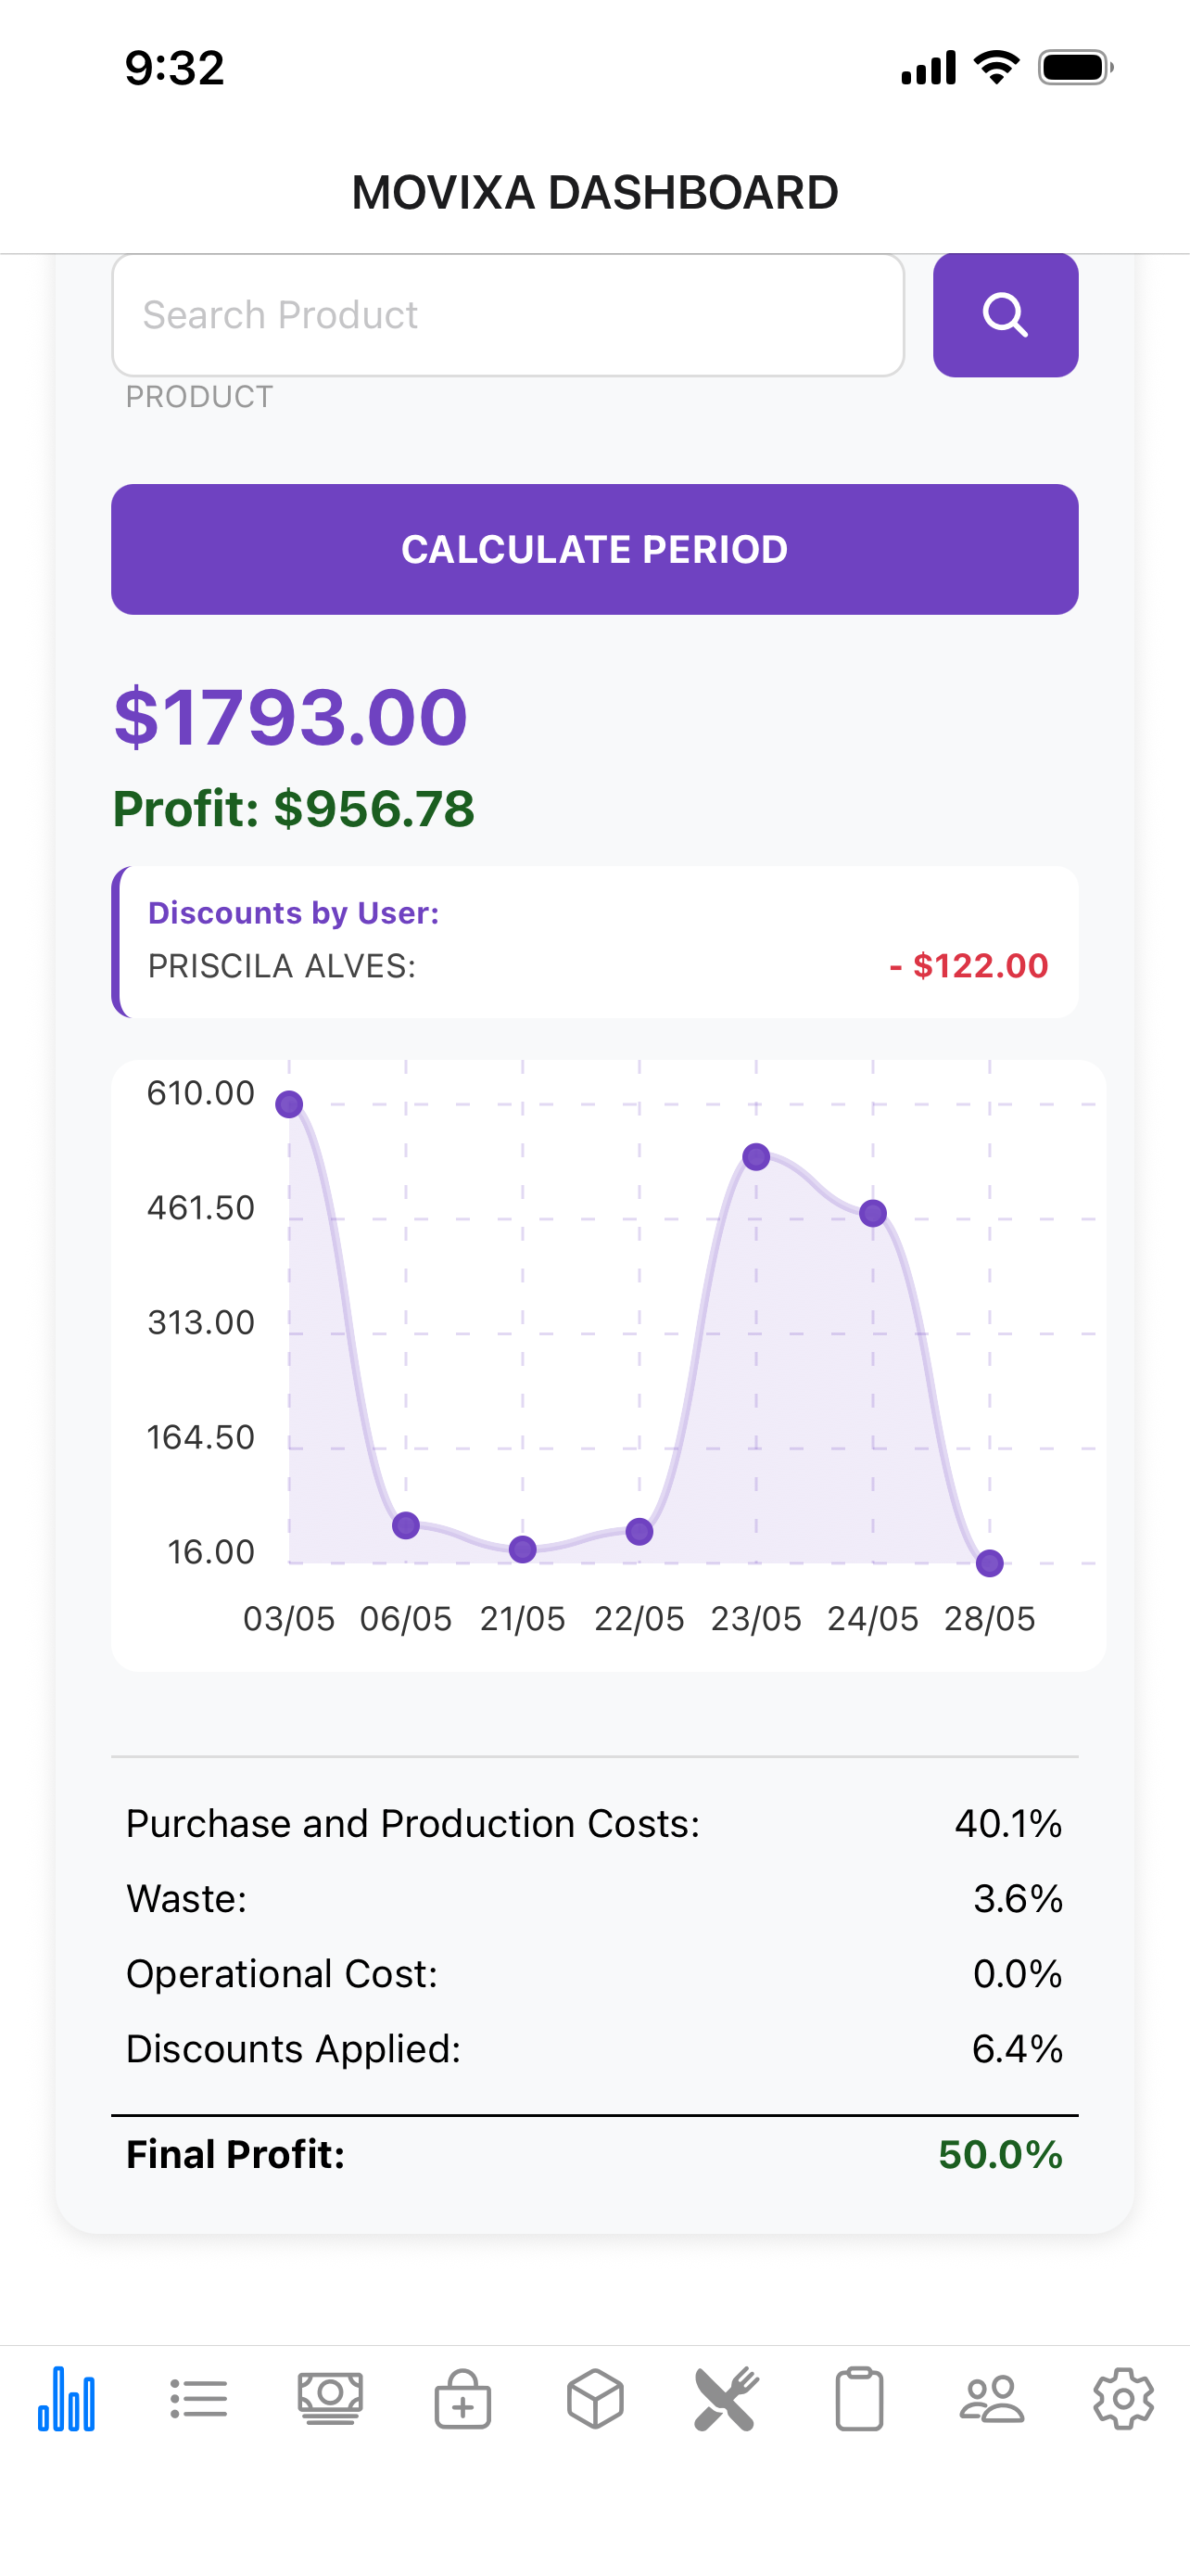This screenshot has height=2576, width=1190.
Task: Tap the - $122.00 discount value
Action: coord(968,966)
